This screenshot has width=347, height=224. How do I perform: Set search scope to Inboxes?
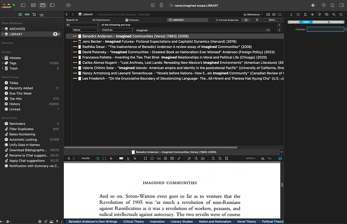point(132,20)
